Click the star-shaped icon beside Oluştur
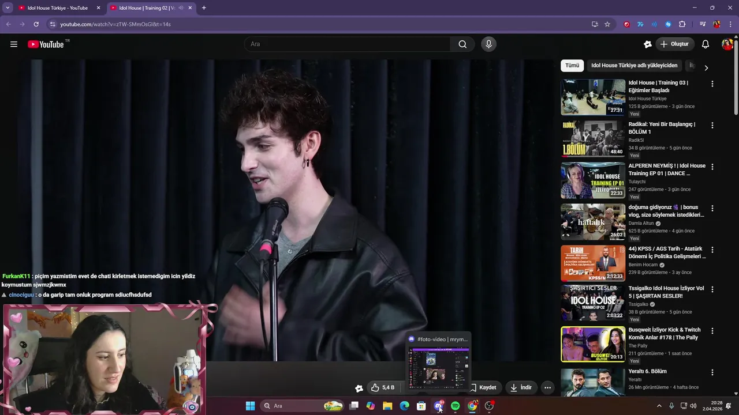739x415 pixels. click(x=648, y=44)
